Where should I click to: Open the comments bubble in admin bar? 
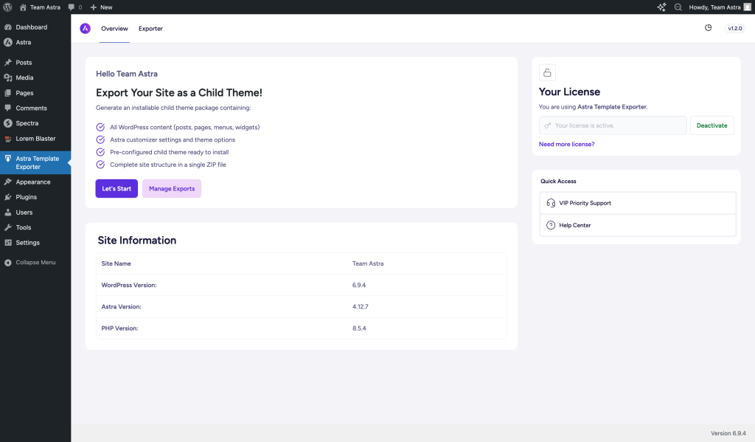(74, 7)
